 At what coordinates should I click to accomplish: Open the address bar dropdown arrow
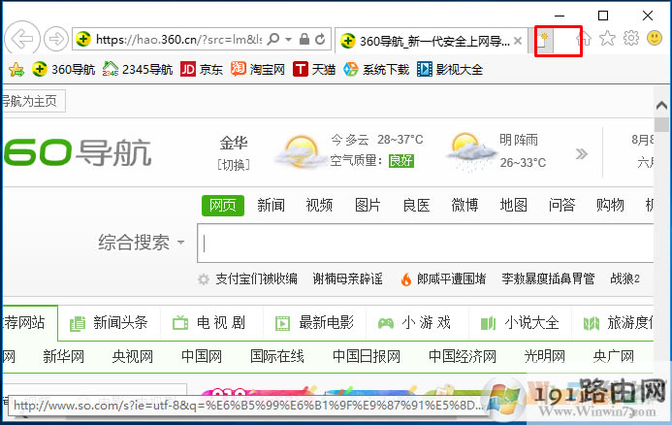click(x=289, y=40)
